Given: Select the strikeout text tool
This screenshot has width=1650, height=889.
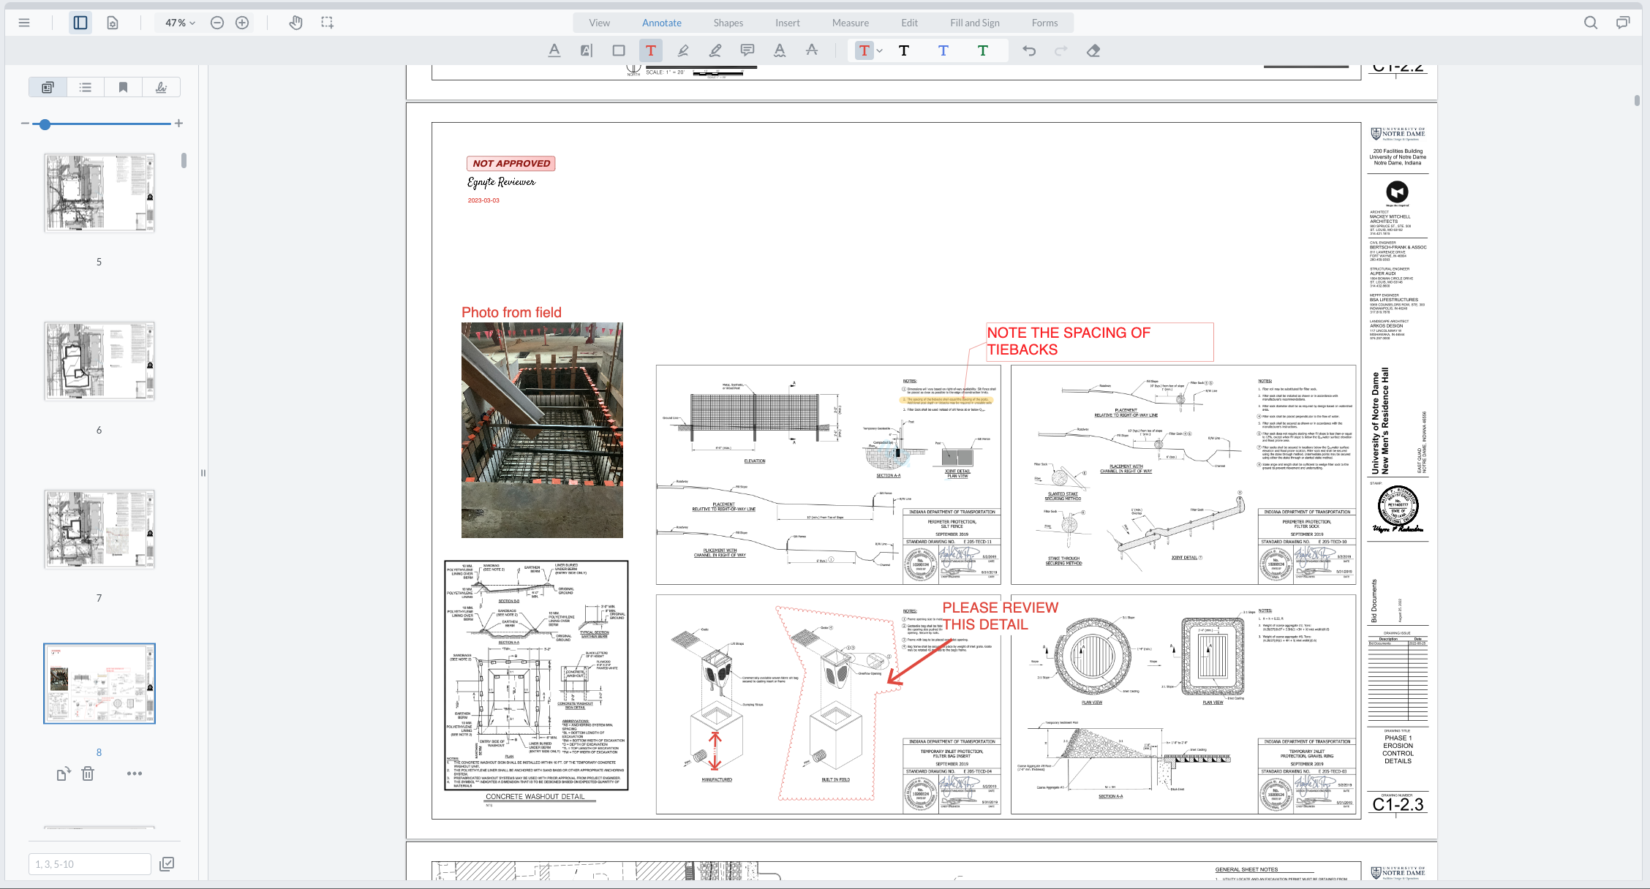Looking at the screenshot, I should 812,50.
